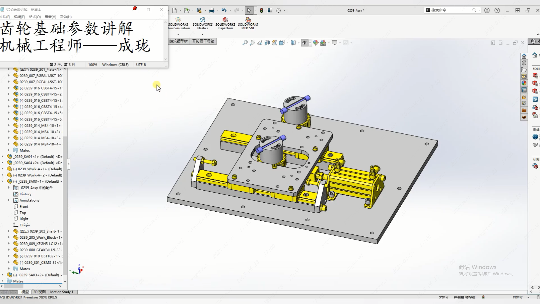Screen dimensions: 540x304
Task: Select Top plane in tree
Action: [23, 213]
